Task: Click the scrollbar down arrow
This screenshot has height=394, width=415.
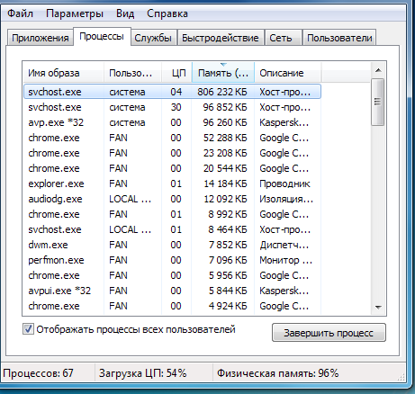Action: (x=378, y=307)
